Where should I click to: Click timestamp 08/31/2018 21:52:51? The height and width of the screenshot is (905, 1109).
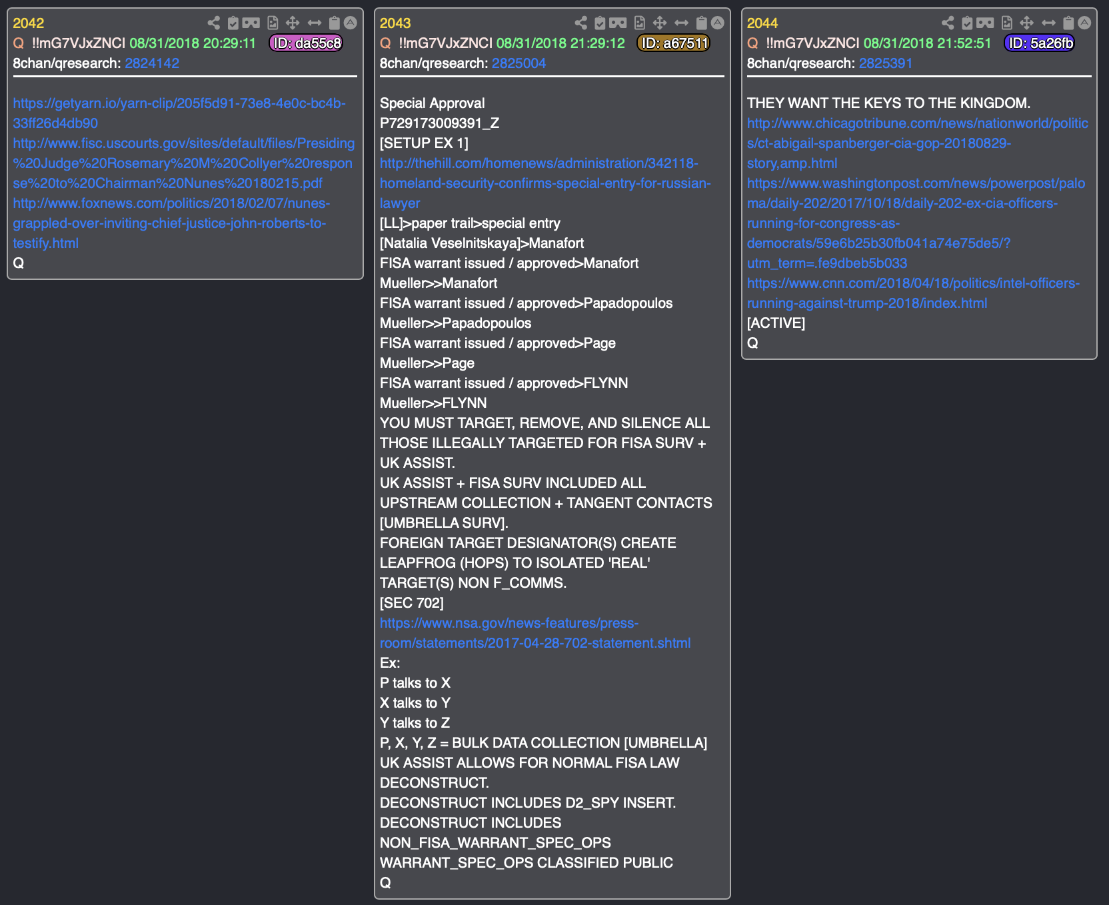point(928,43)
